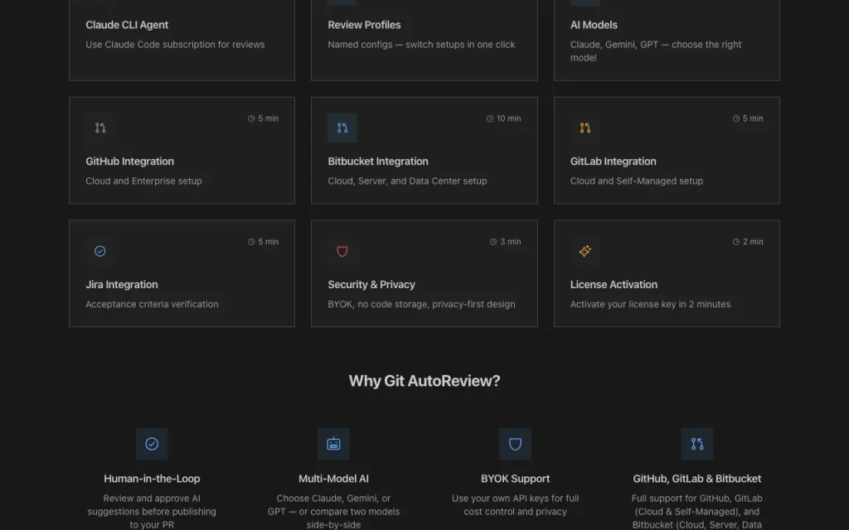The image size is (849, 530).
Task: Click "Claude, Gemini, GPT — choose the right model"
Action: (656, 51)
